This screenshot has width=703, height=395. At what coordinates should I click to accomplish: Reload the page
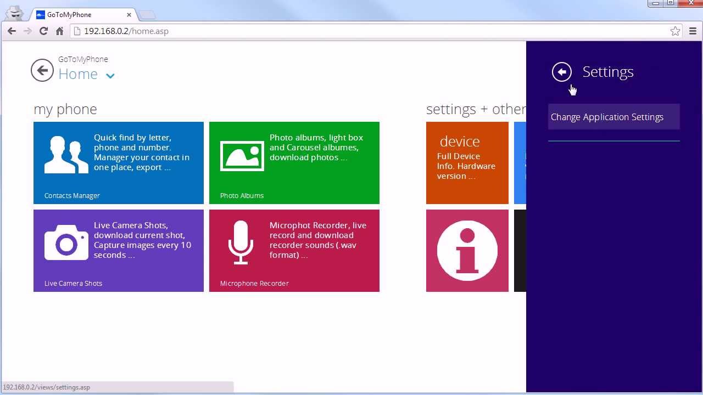pos(43,31)
